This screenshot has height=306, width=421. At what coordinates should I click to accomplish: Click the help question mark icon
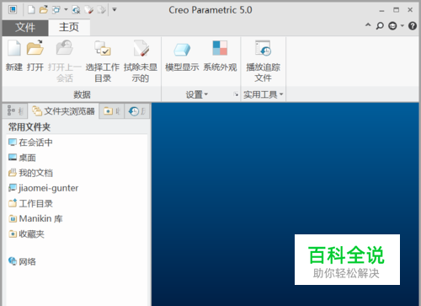[413, 26]
